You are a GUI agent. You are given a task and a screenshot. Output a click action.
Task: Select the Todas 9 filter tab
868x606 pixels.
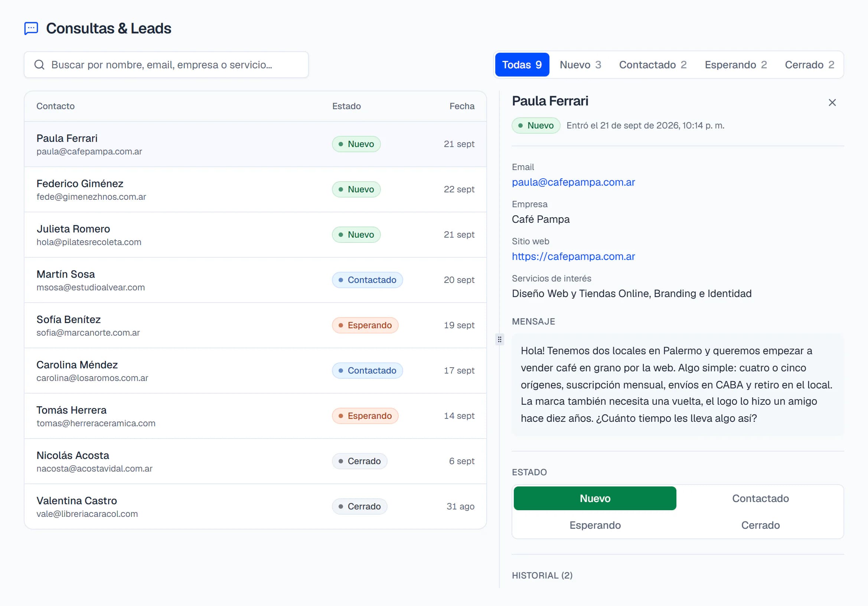pyautogui.click(x=522, y=65)
